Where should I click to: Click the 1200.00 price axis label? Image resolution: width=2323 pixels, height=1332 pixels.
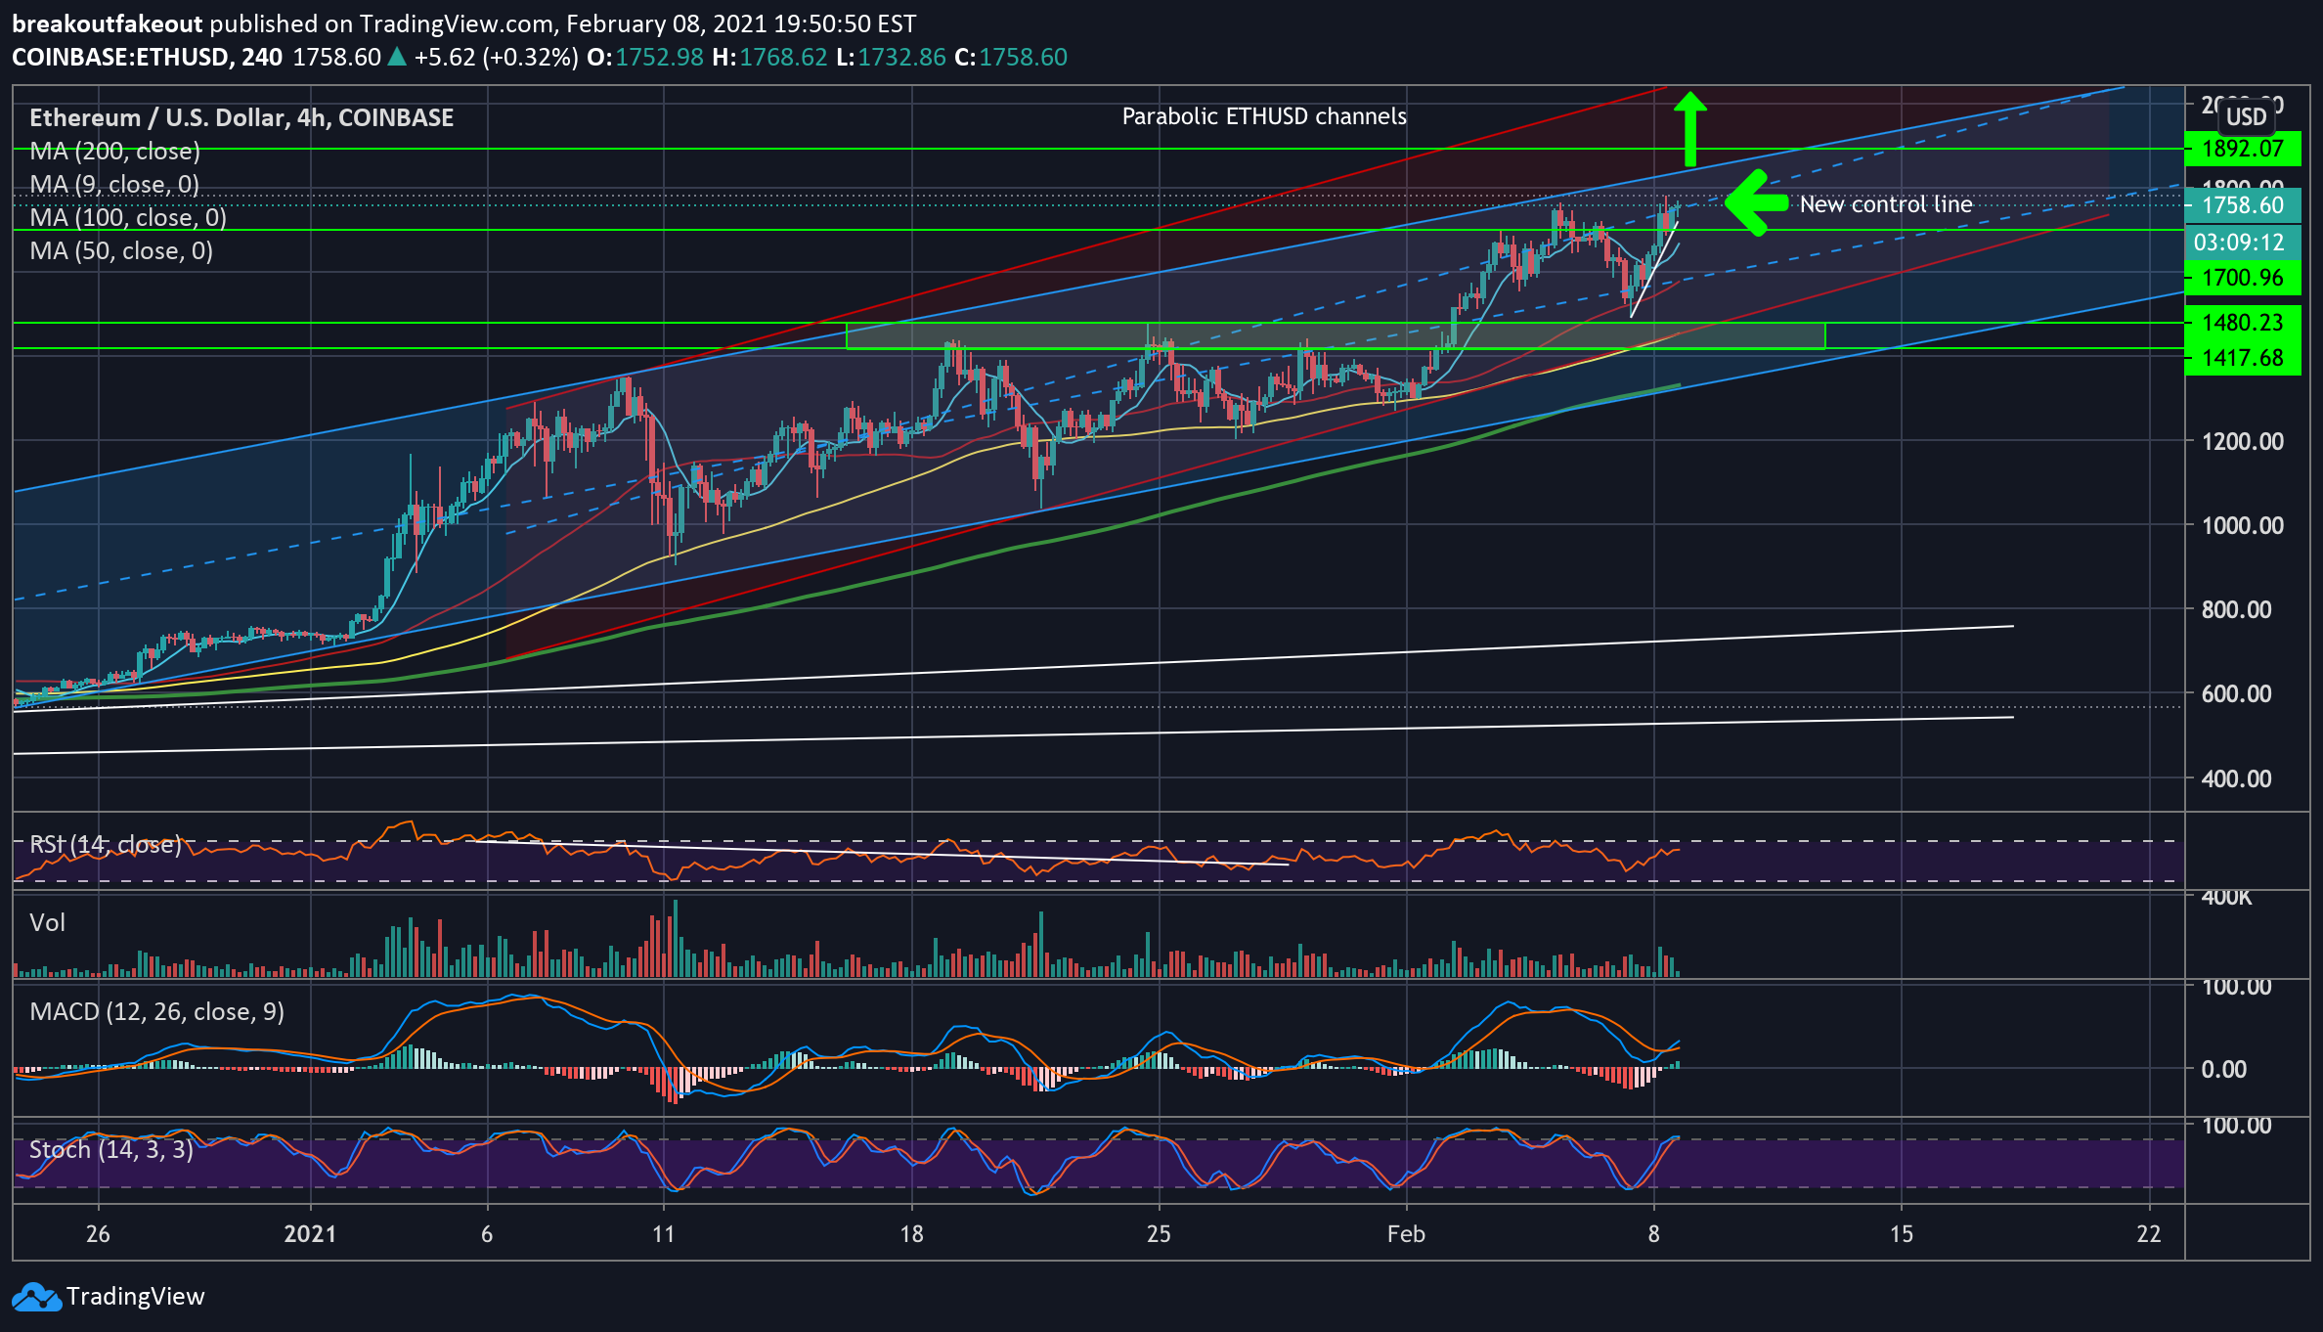(2243, 441)
